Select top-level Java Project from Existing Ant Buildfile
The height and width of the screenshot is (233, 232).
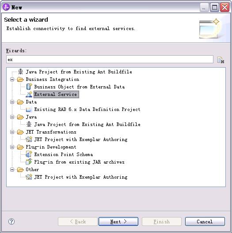pos(79,72)
